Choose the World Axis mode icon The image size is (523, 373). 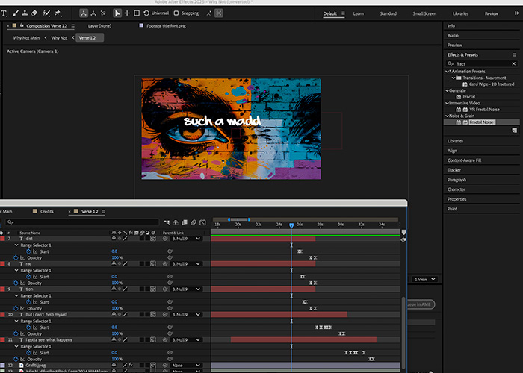point(93,13)
